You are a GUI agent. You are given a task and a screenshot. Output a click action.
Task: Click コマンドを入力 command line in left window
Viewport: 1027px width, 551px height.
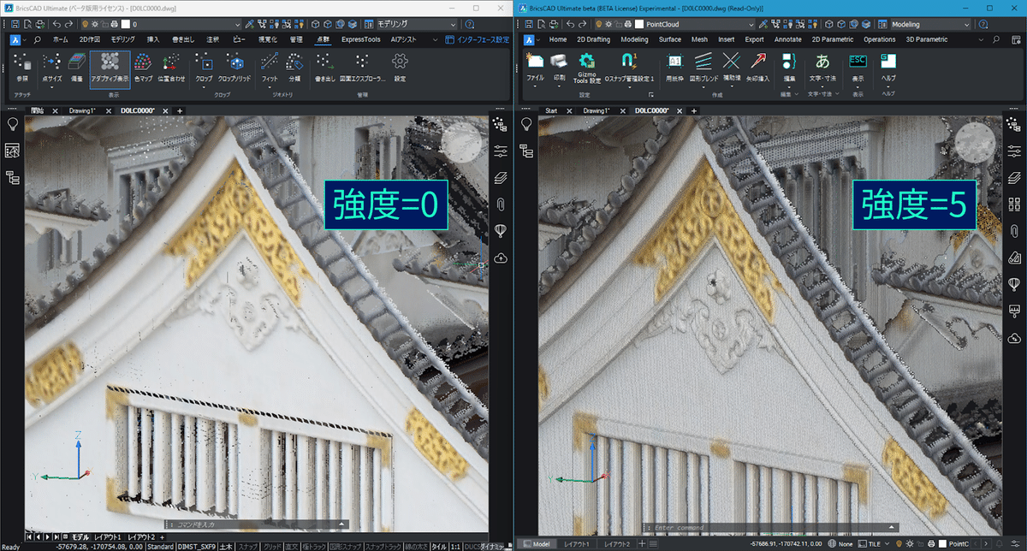[256, 523]
